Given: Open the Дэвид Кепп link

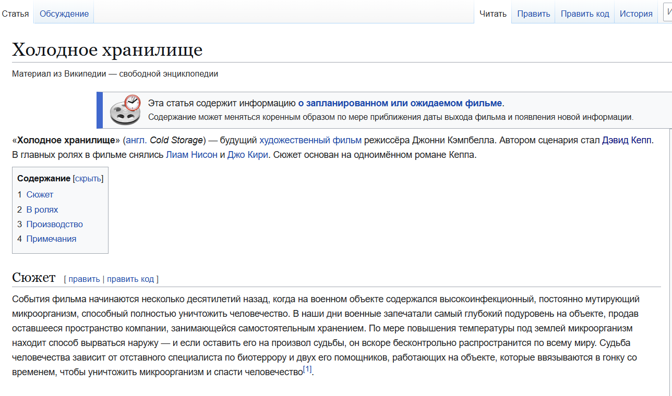Looking at the screenshot, I should 627,140.
